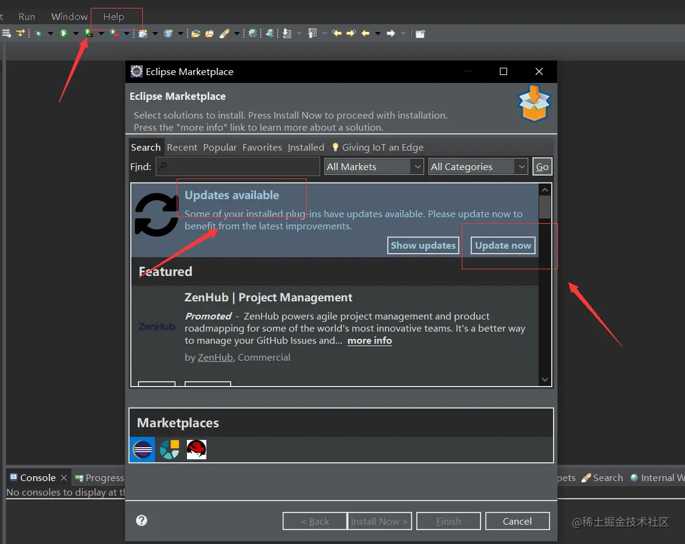Click the Search flashlight icon in toolbar
Image resolution: width=685 pixels, height=544 pixels.
tap(224, 33)
